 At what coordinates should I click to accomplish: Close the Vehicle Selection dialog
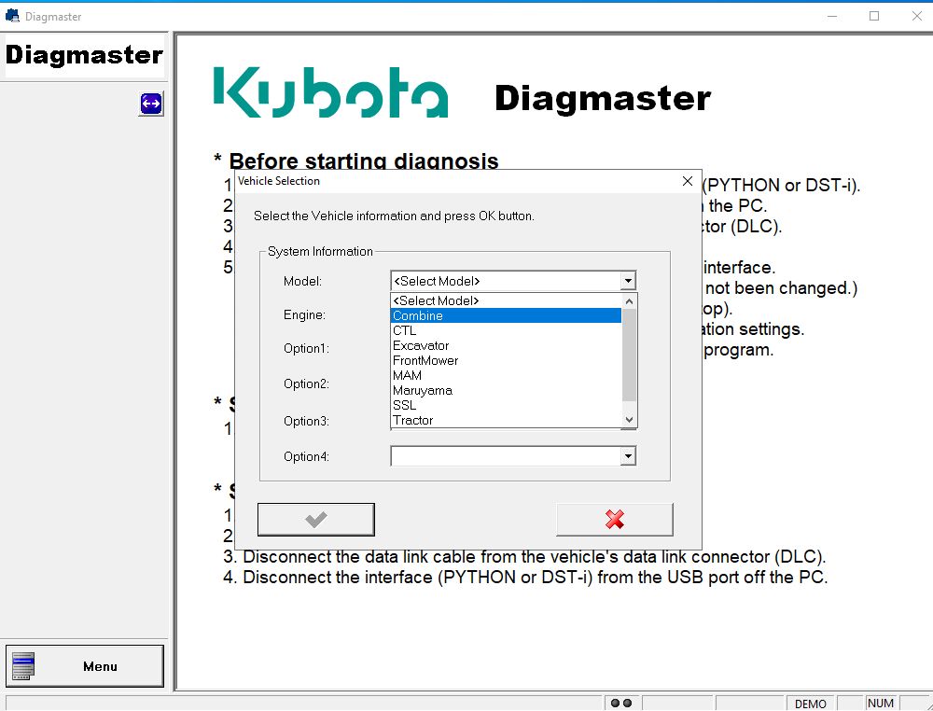(688, 181)
